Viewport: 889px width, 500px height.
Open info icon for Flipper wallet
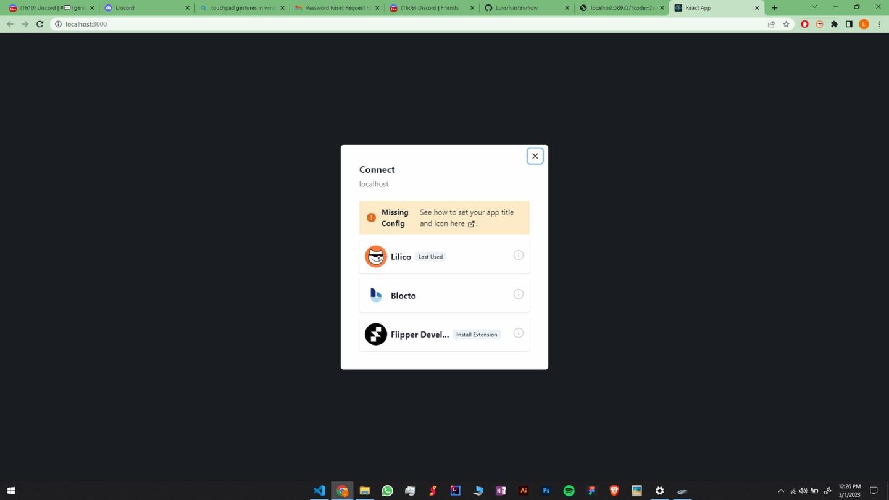518,333
